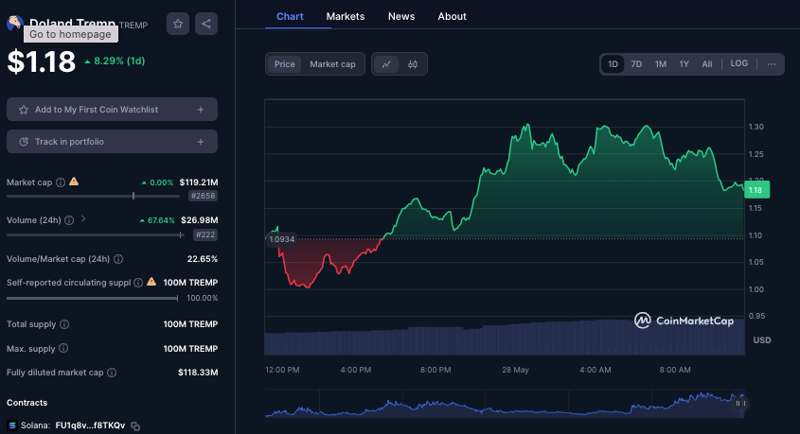Click the Max. supply info icon

point(62,349)
